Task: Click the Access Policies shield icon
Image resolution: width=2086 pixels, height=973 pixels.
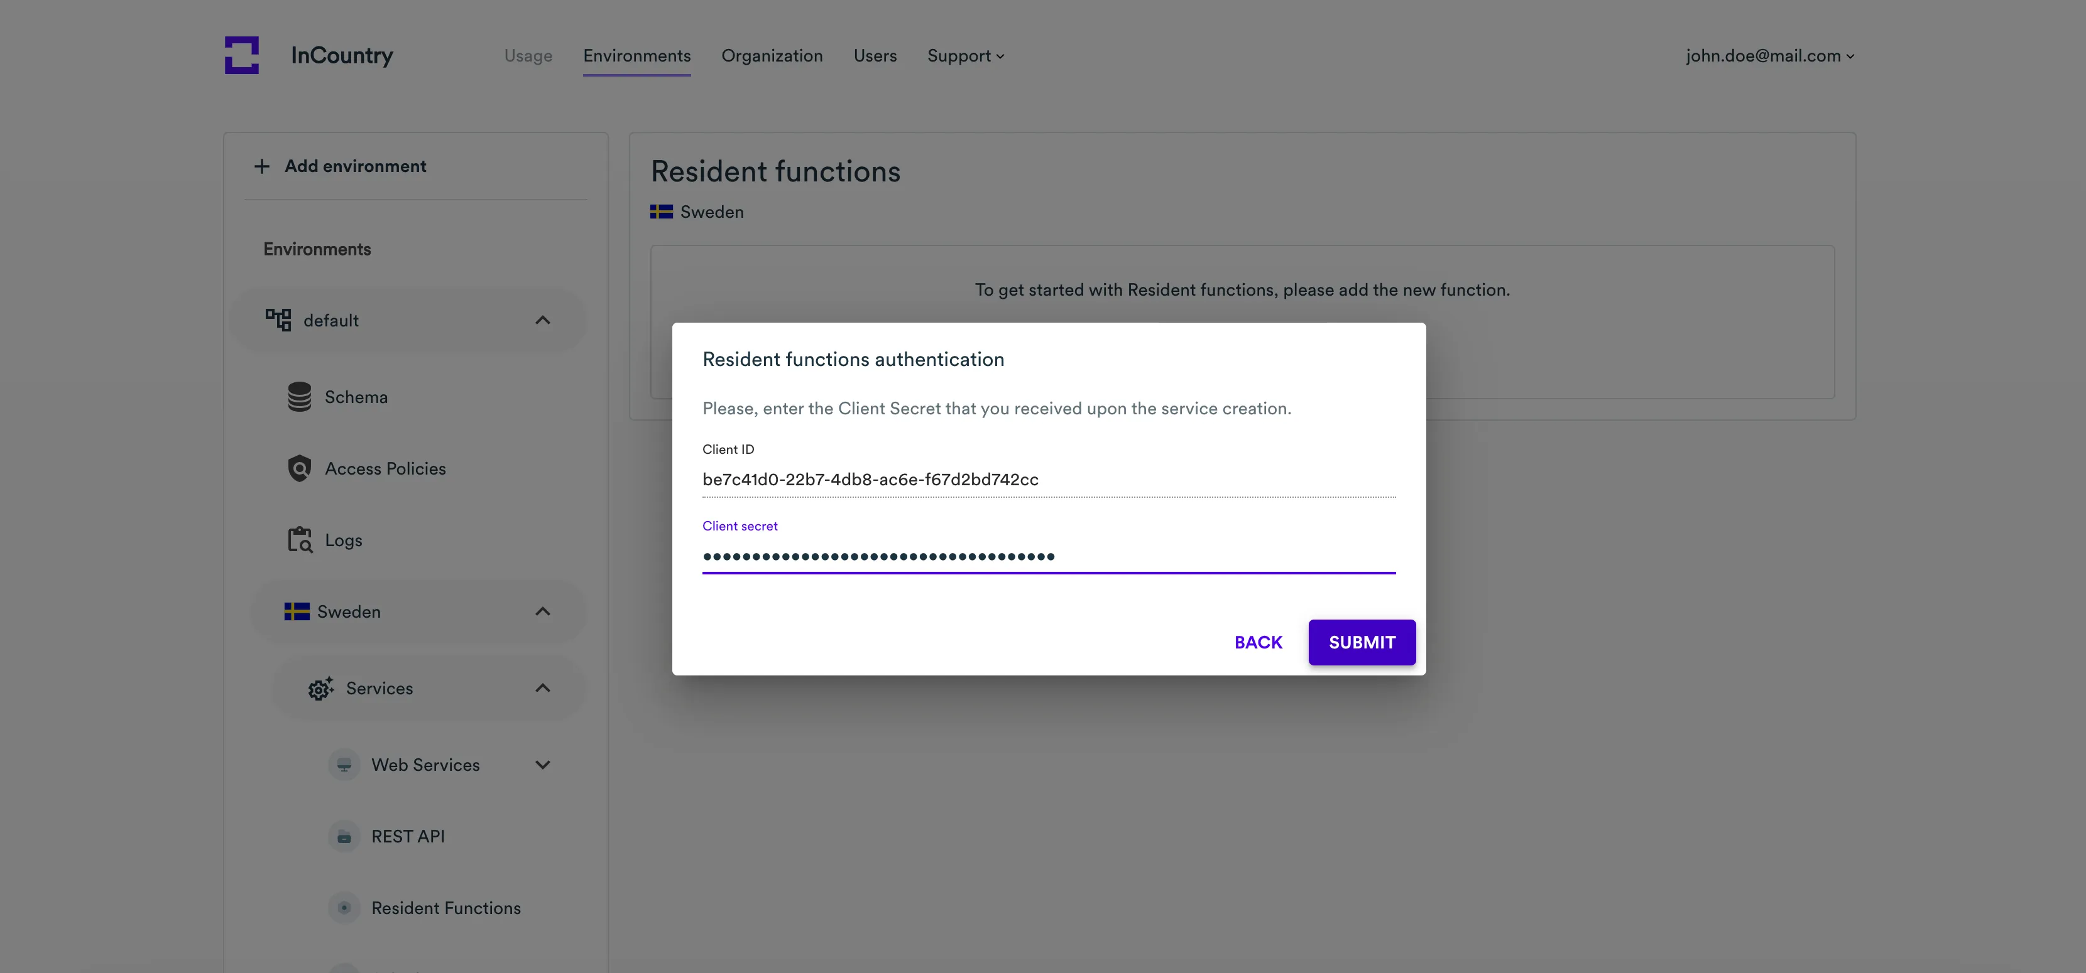Action: point(300,468)
